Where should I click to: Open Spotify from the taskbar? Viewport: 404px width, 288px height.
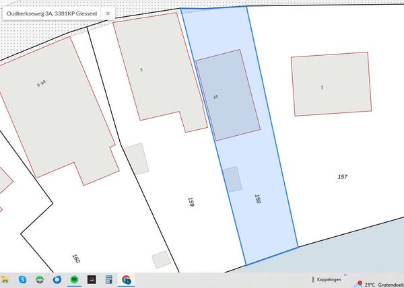[74, 279]
